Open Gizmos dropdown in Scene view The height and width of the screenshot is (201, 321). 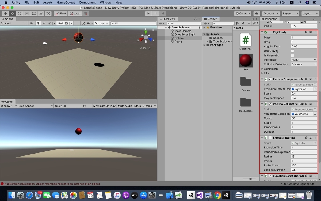101,23
